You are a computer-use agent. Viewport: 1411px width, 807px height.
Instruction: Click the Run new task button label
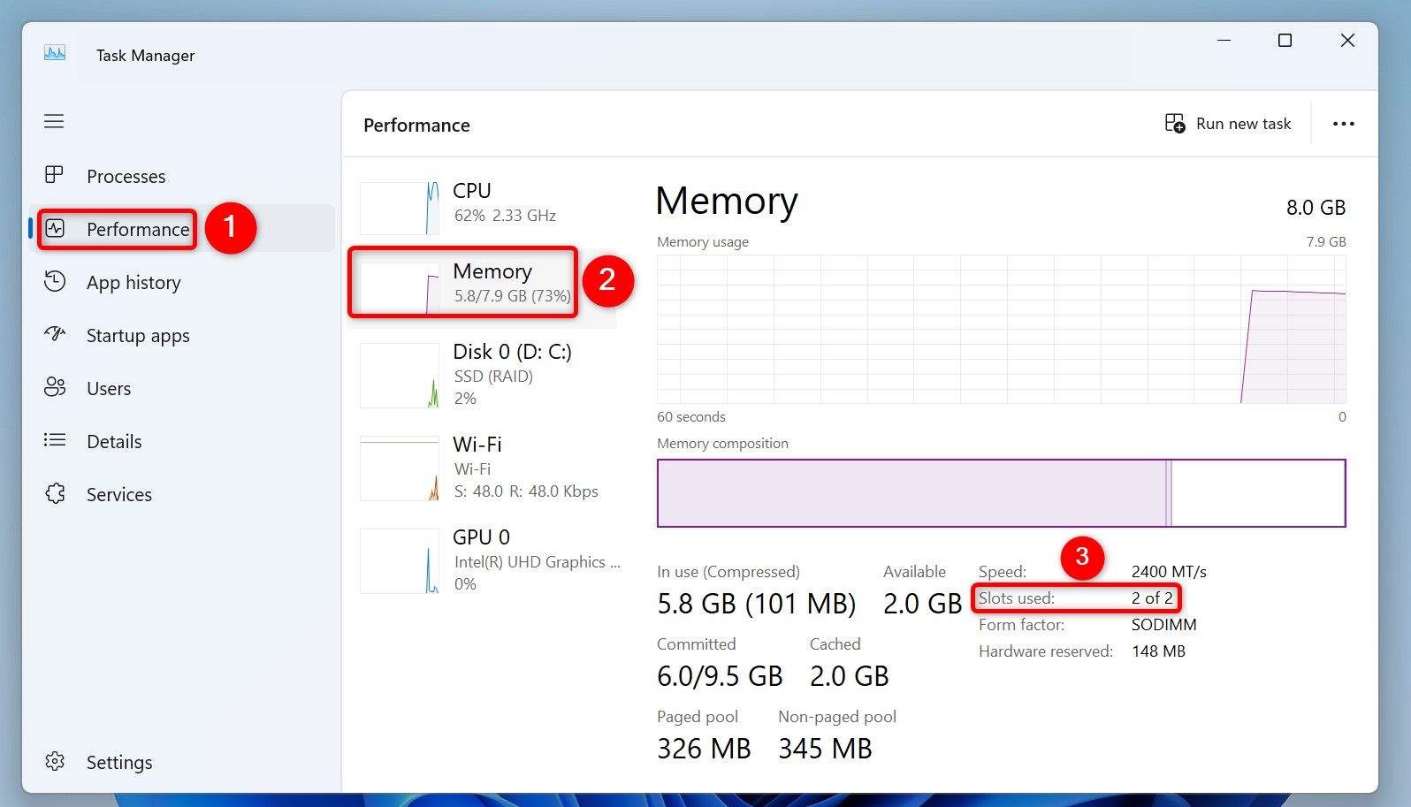click(x=1243, y=124)
